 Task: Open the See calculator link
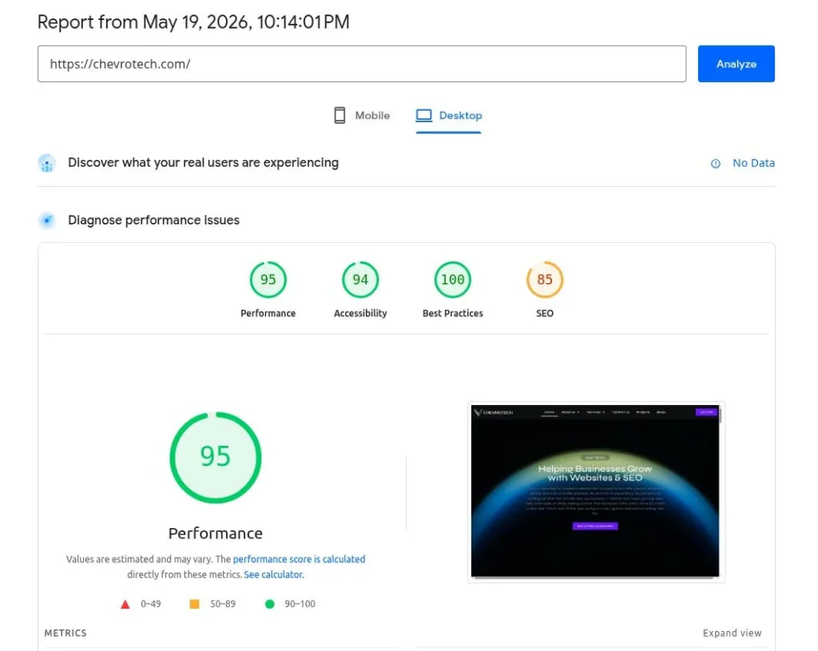click(274, 575)
